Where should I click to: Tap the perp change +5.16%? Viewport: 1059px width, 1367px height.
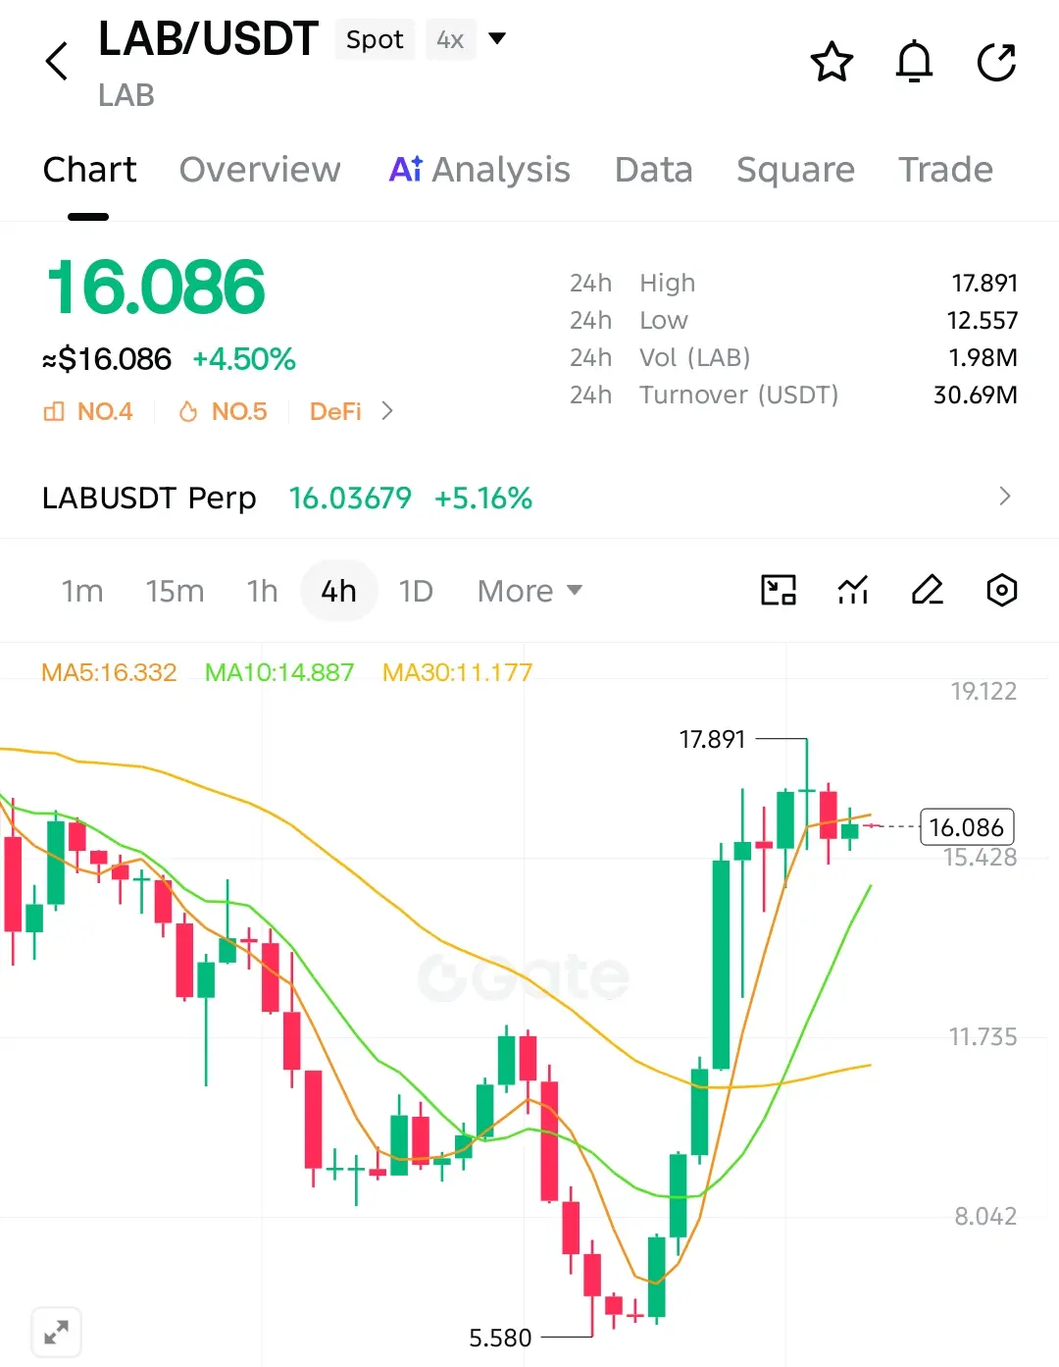(483, 498)
